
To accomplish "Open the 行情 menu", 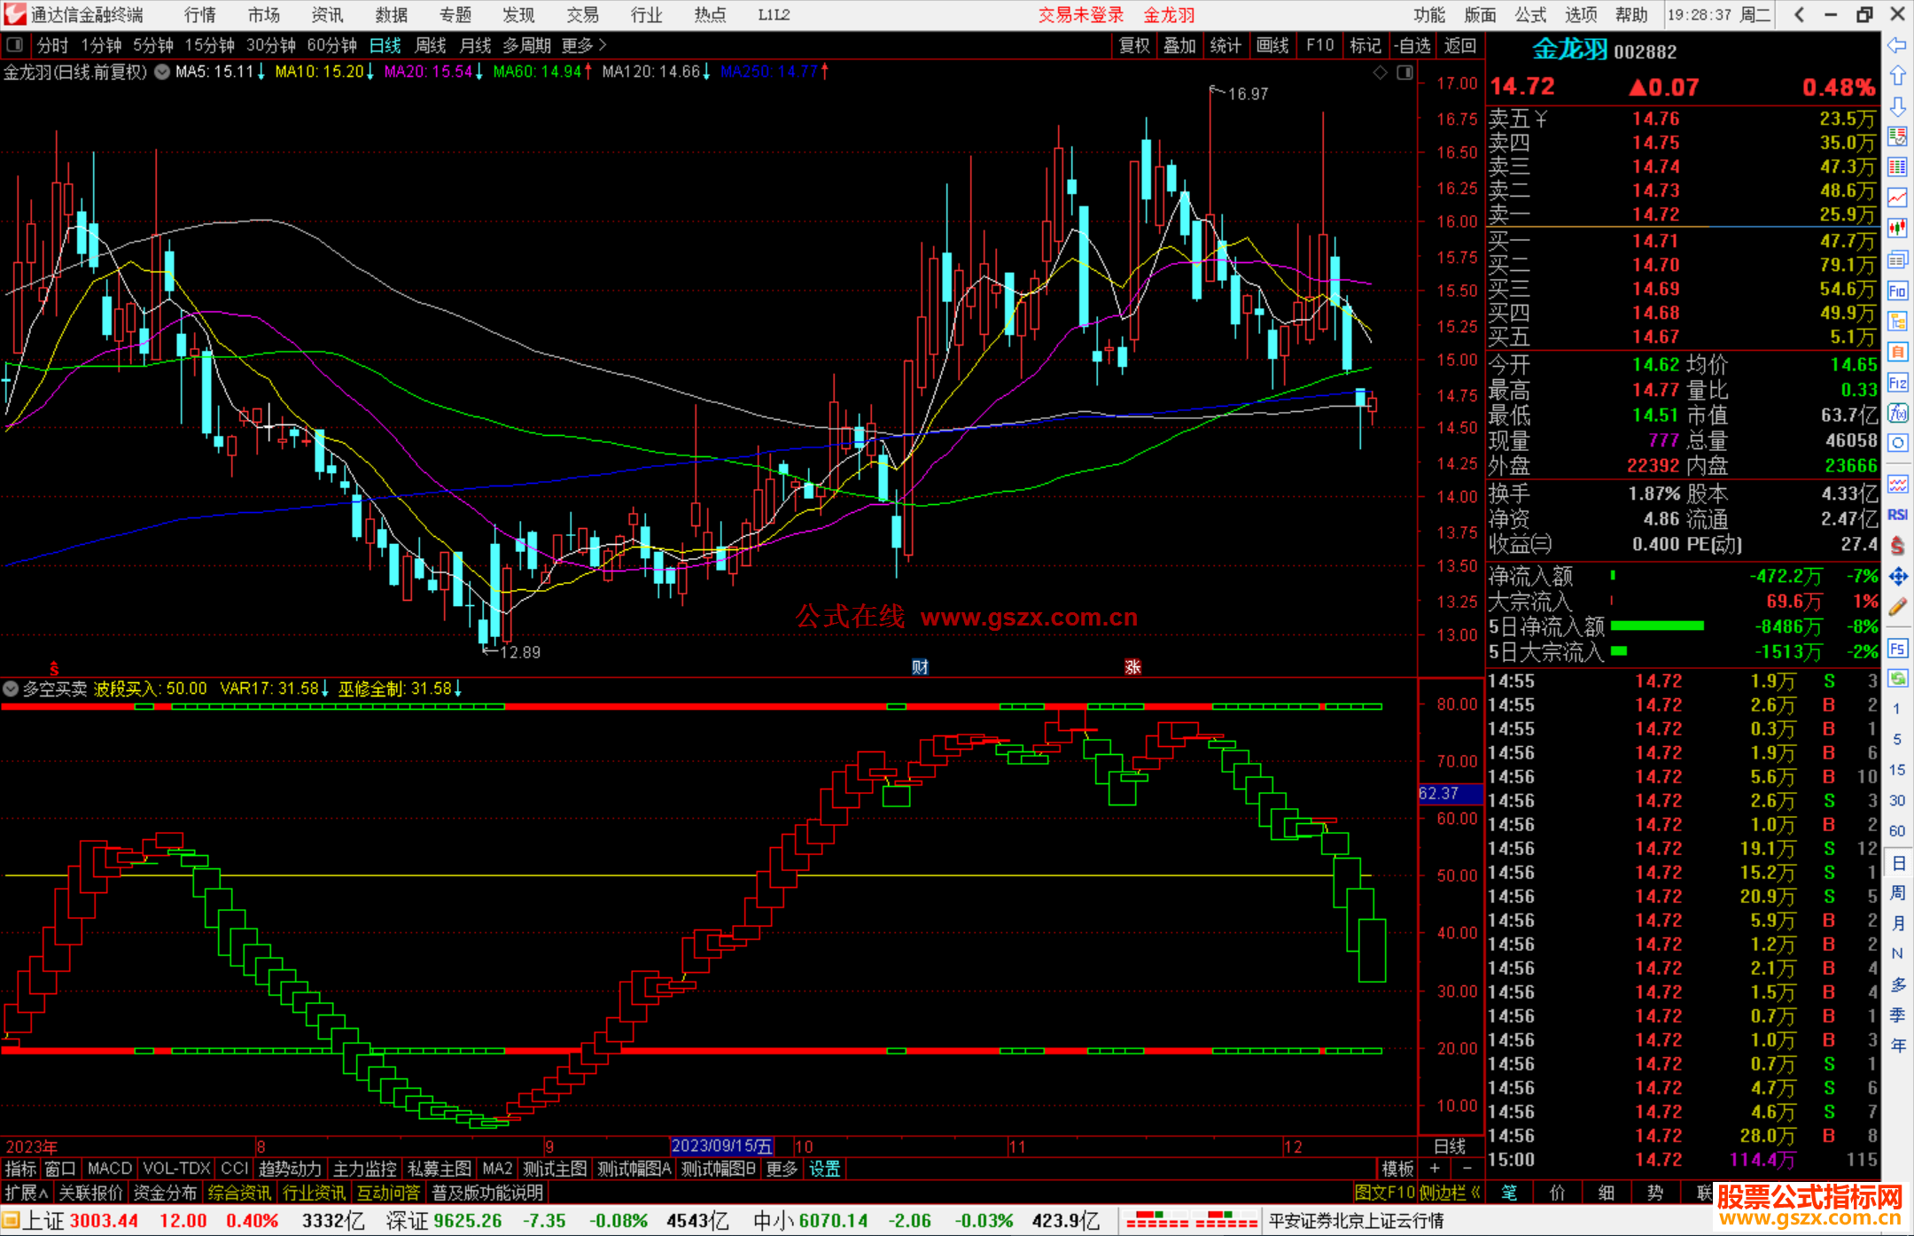I will point(200,15).
